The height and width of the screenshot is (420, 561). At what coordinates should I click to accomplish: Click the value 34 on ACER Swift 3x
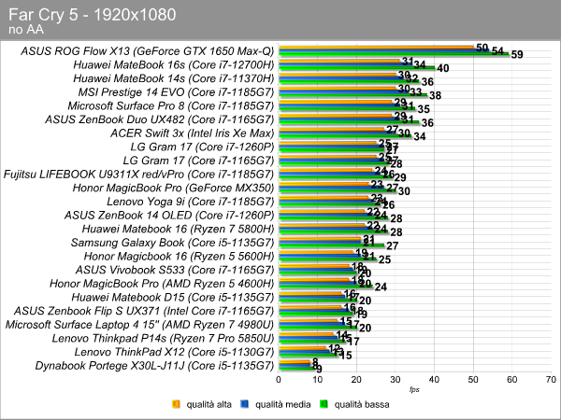[420, 136]
